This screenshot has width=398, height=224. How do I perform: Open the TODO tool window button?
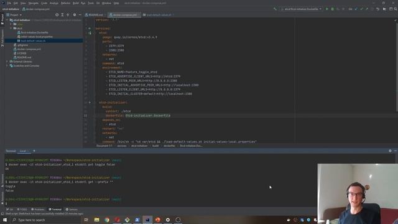[22, 210]
